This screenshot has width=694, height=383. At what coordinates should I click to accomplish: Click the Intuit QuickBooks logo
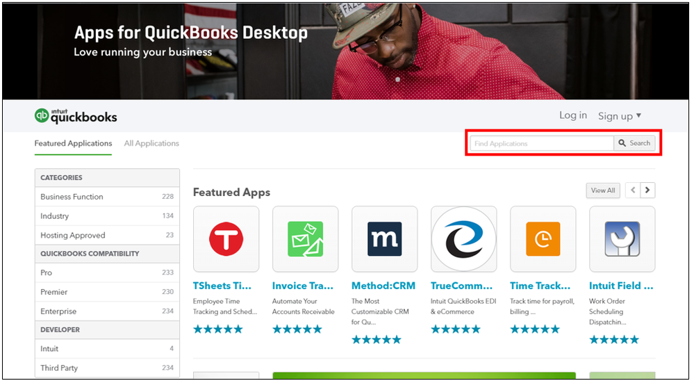coord(76,116)
